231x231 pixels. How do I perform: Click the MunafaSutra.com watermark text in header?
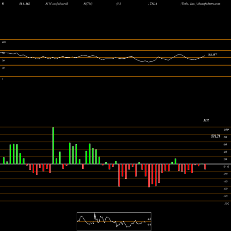point(209,4)
